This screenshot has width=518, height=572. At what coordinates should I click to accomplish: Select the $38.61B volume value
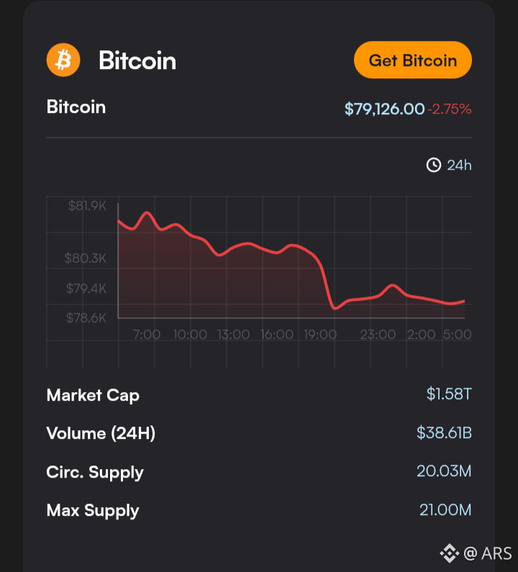(x=444, y=432)
